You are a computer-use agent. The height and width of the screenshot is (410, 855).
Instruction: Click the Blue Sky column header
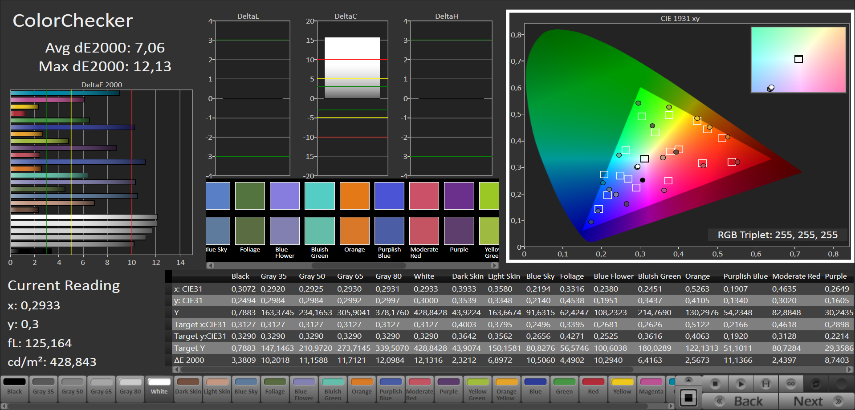click(540, 276)
